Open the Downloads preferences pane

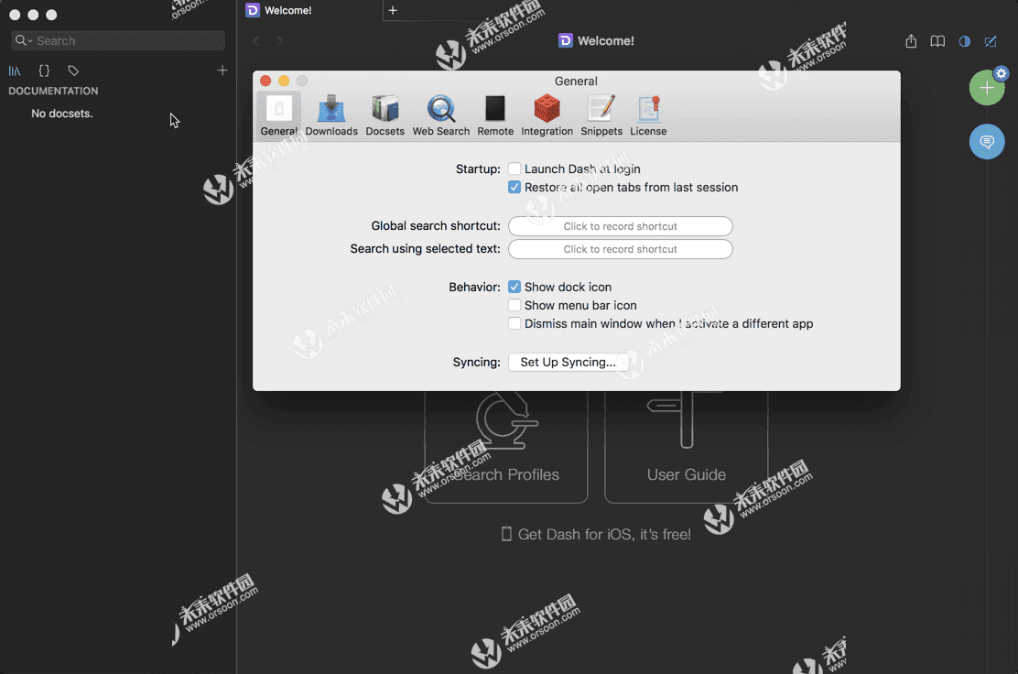(x=331, y=115)
